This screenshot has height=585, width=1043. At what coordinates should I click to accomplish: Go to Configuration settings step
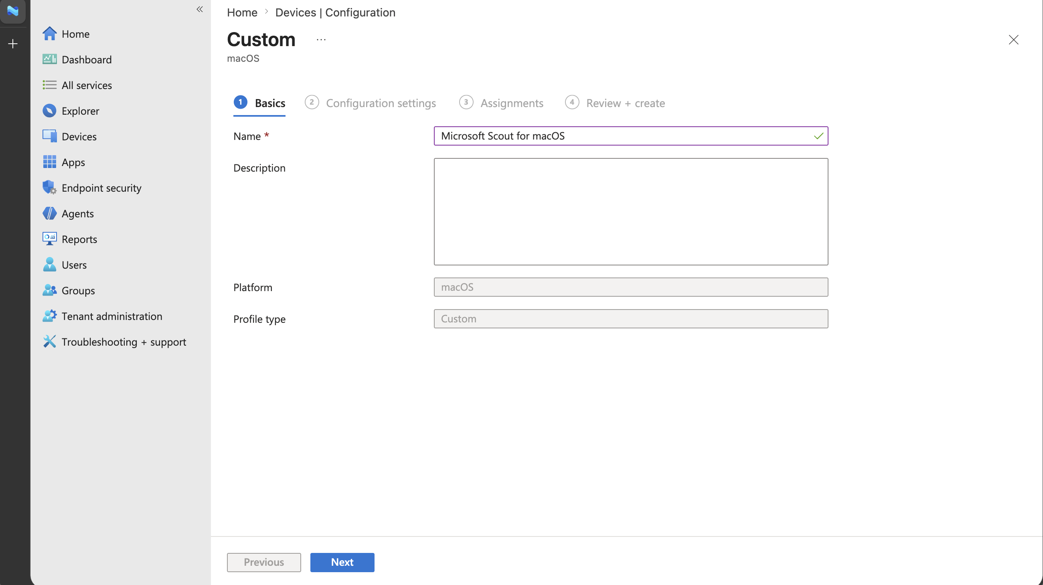click(x=371, y=103)
